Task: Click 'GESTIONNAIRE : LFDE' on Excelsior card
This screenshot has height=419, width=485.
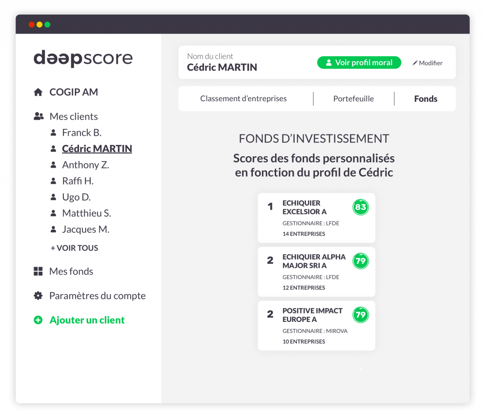Action: [x=311, y=223]
